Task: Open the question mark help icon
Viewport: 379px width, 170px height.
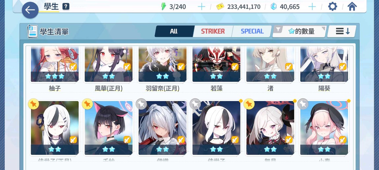Action: coord(66,7)
